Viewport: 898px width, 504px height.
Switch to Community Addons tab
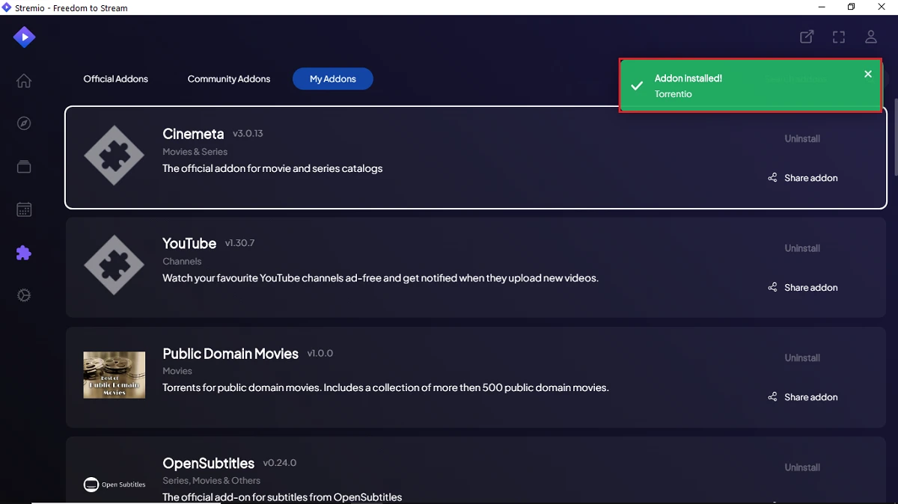228,79
